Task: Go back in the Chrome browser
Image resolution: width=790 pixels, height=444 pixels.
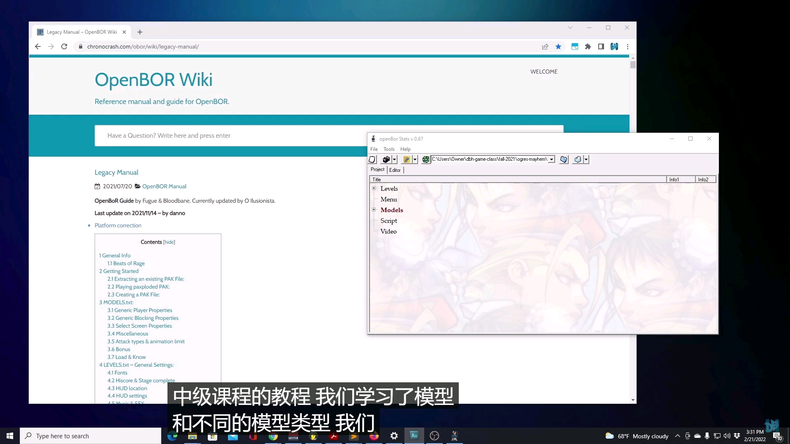Action: (38, 46)
